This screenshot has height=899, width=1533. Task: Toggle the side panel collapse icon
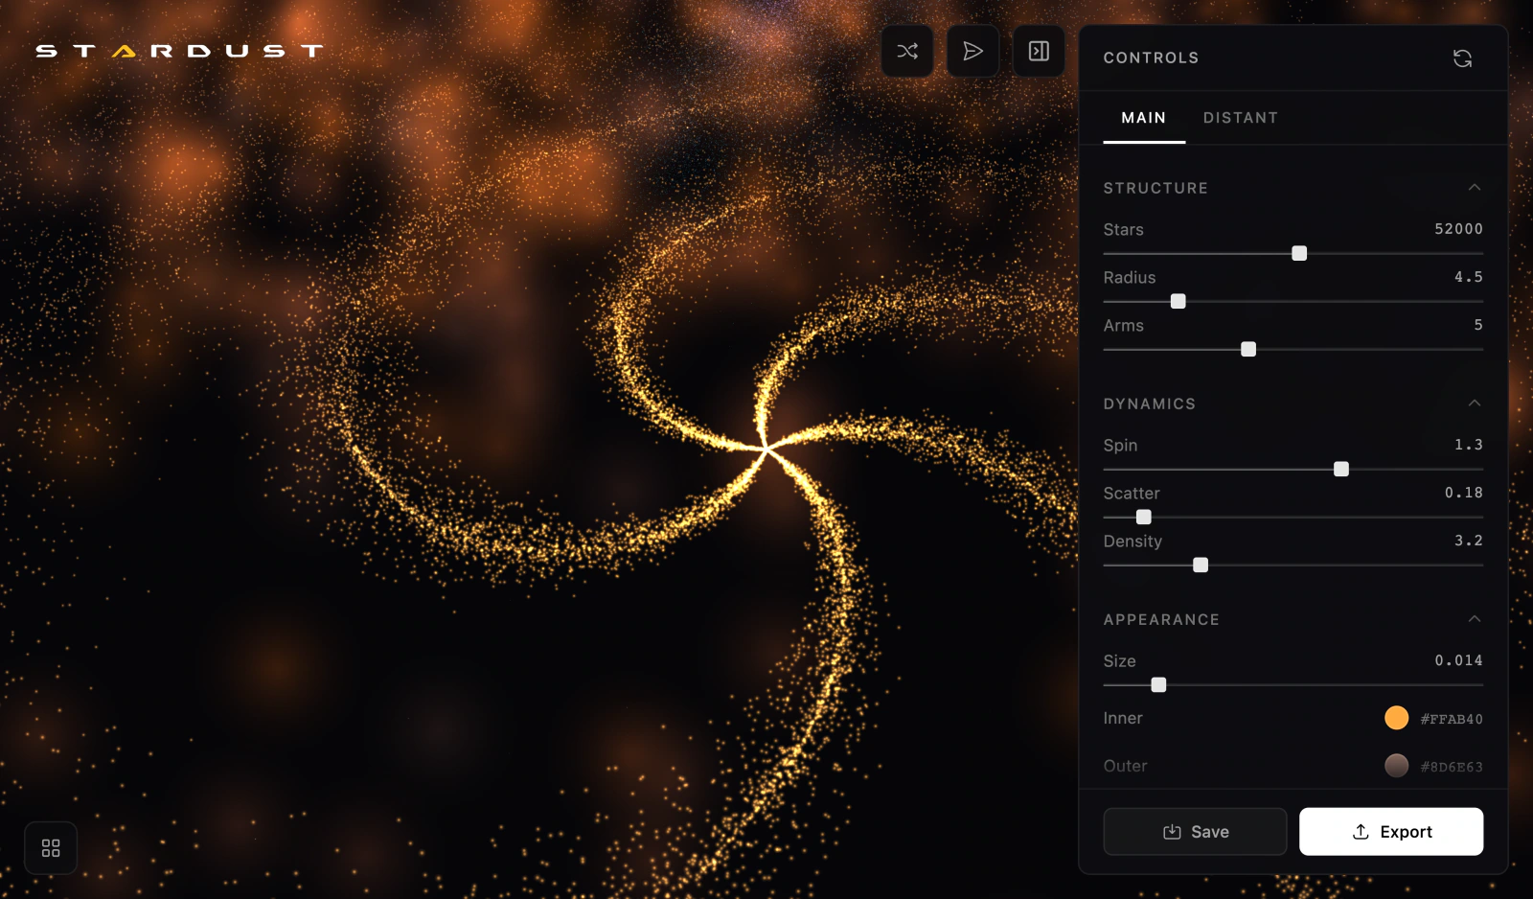click(x=1039, y=51)
